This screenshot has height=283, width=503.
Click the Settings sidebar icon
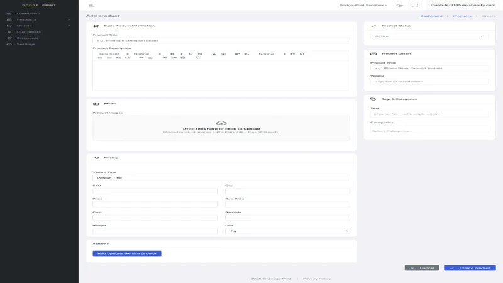pyautogui.click(x=9, y=44)
